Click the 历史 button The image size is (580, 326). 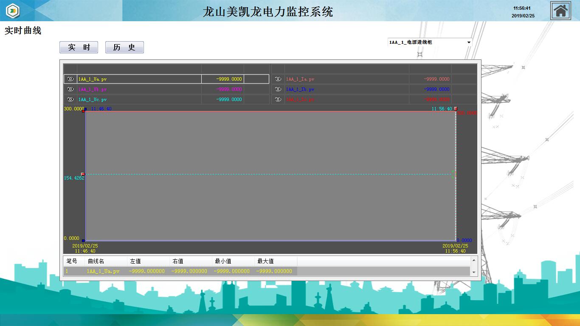[124, 47]
